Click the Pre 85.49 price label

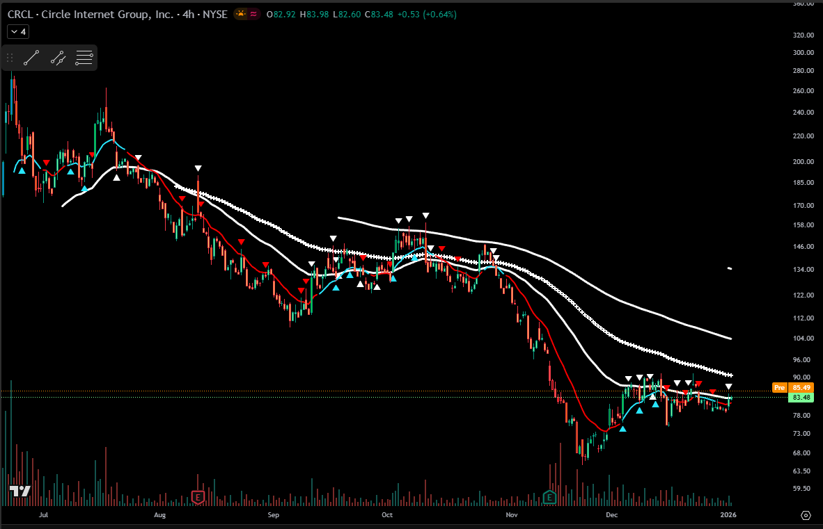793,388
